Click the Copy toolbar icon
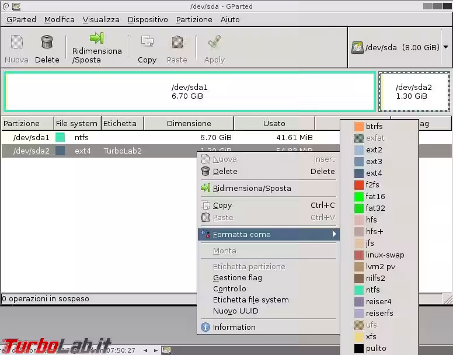453x355 pixels. click(x=147, y=42)
